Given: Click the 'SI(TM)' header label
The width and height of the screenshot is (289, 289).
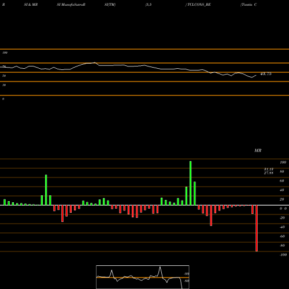Looking at the screenshot, I should pyautogui.click(x=110, y=5).
